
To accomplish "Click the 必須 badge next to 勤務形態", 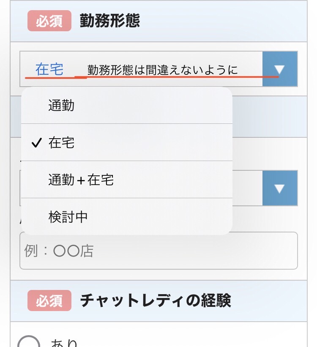I will pos(49,21).
